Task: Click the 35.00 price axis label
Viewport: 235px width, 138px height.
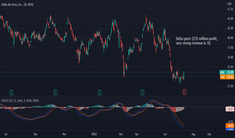Action: click(x=230, y=57)
